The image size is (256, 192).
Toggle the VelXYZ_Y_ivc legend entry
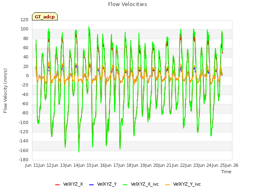[183, 184]
